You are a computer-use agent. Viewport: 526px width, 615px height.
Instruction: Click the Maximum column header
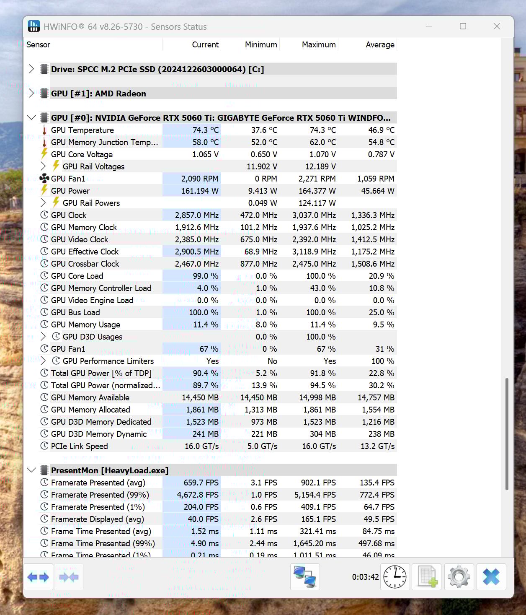318,45
